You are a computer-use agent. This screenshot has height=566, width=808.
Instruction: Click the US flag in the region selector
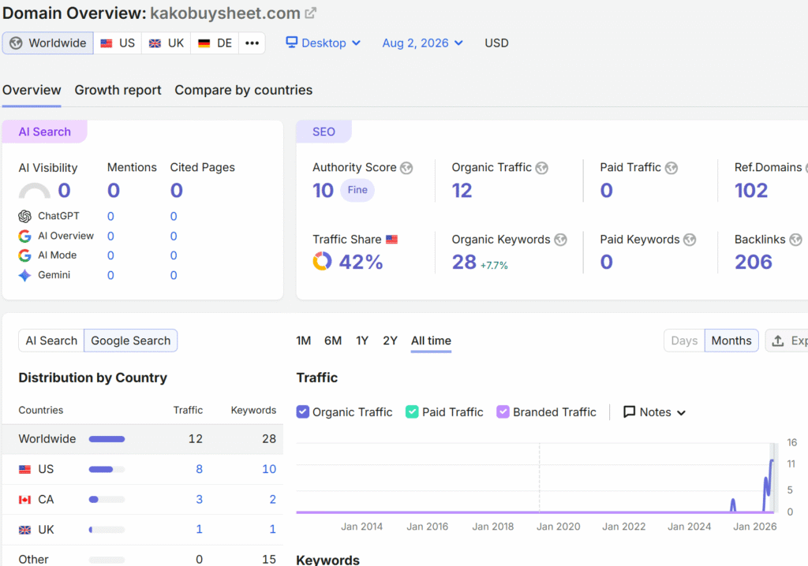pos(107,43)
